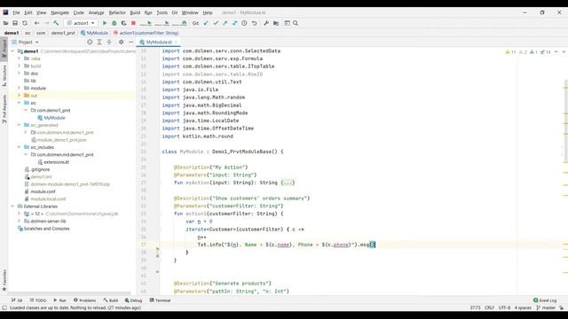Show Git history clock icon
The image size is (568, 319).
click(x=245, y=23)
